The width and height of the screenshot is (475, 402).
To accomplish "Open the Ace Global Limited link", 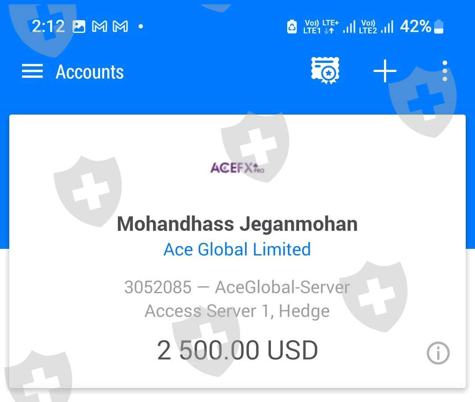I will coord(237,249).
